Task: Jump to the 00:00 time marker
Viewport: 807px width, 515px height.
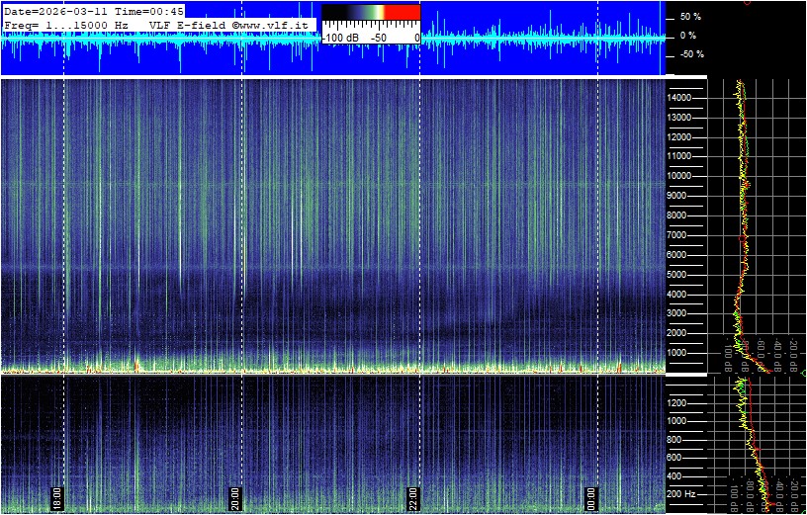Action: coord(591,497)
